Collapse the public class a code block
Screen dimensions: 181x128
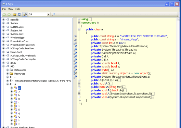79,29
